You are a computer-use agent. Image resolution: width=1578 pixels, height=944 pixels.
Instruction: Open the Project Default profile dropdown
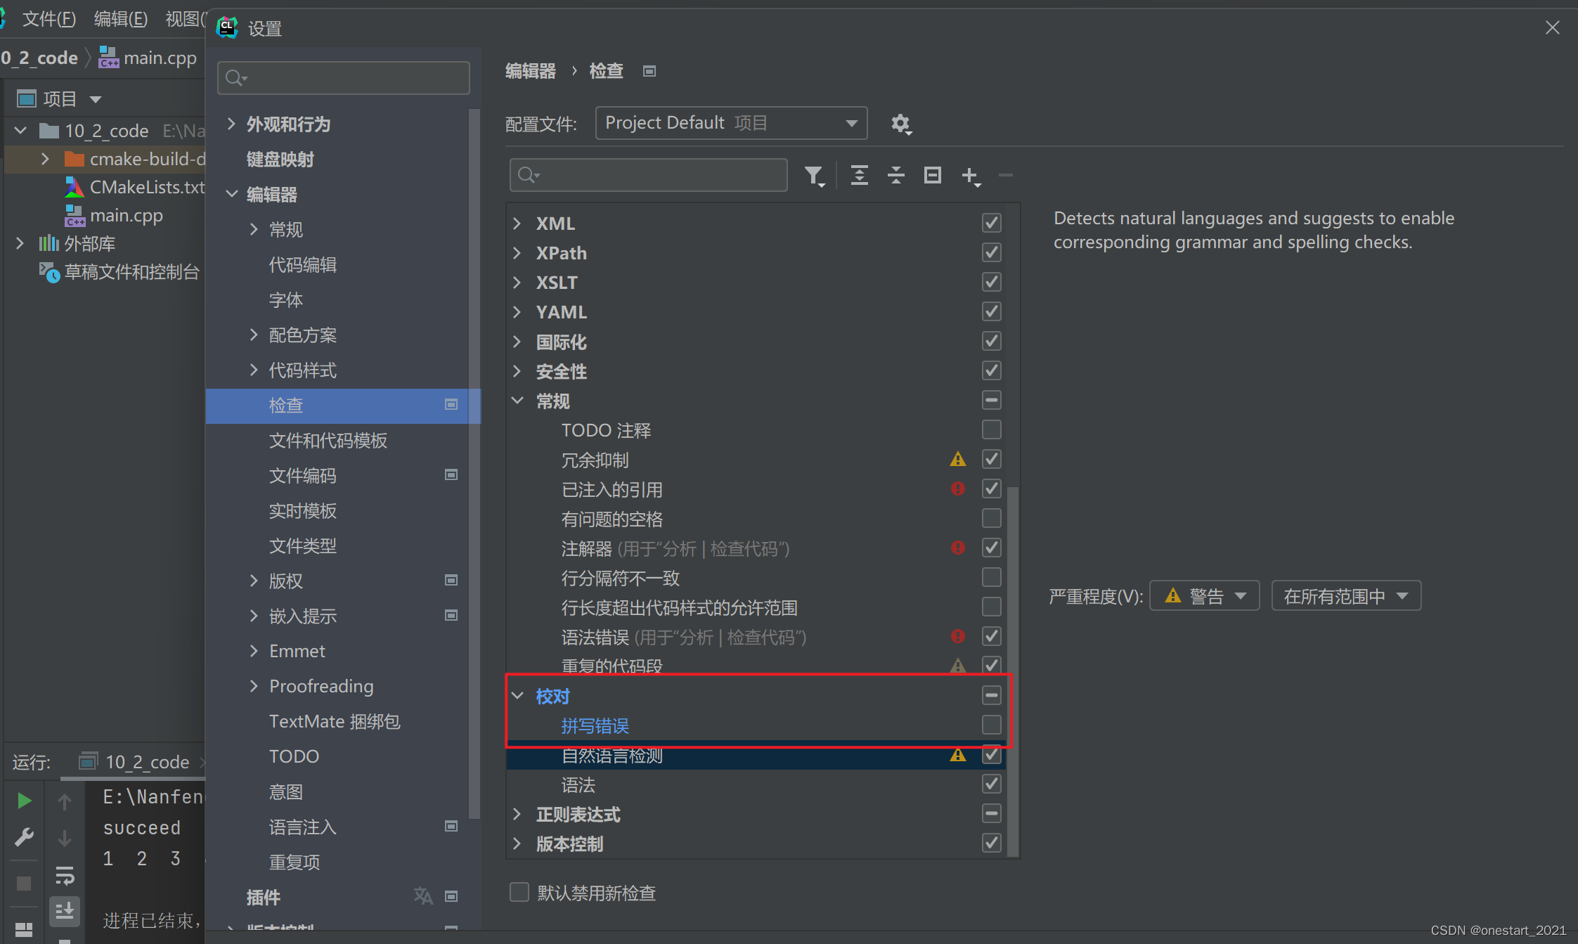click(x=731, y=123)
